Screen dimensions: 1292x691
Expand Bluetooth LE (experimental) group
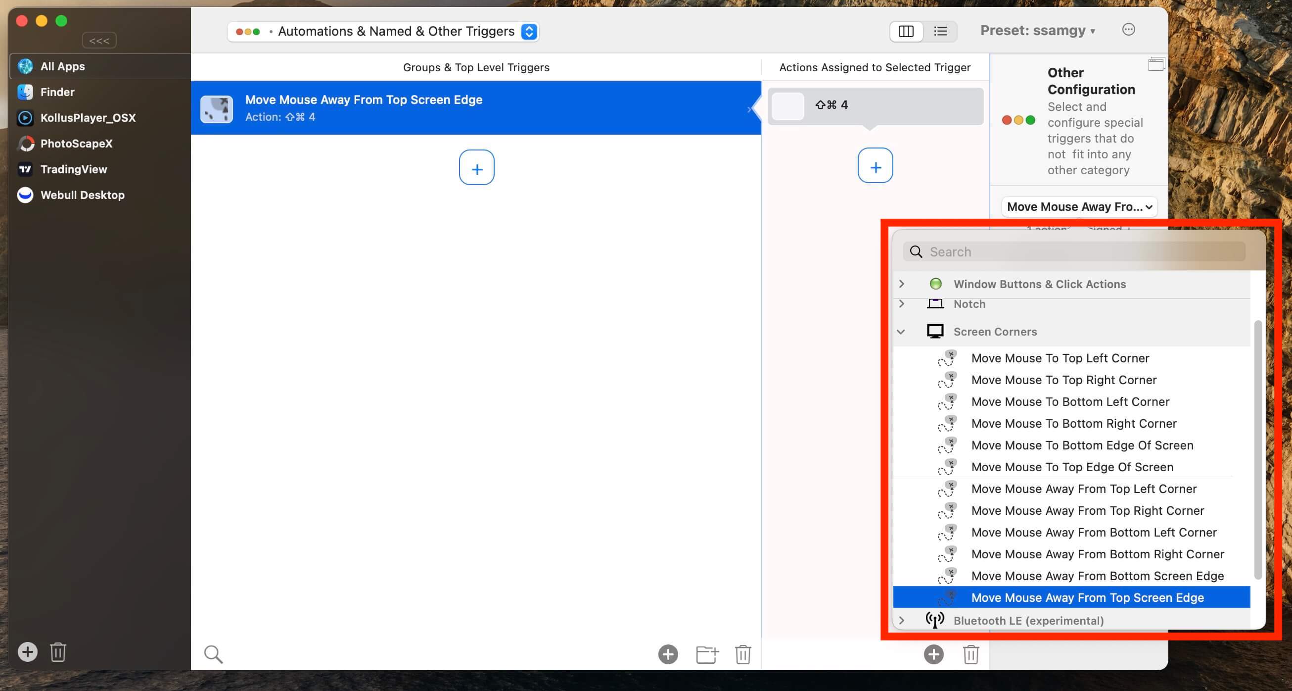click(901, 620)
